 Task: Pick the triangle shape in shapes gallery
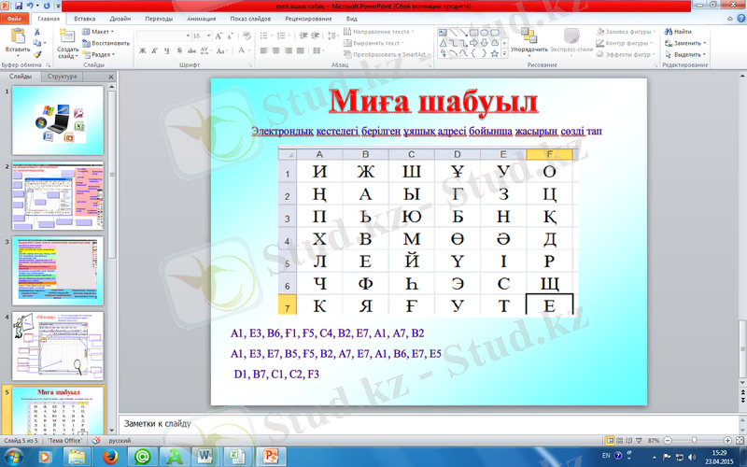point(443,43)
